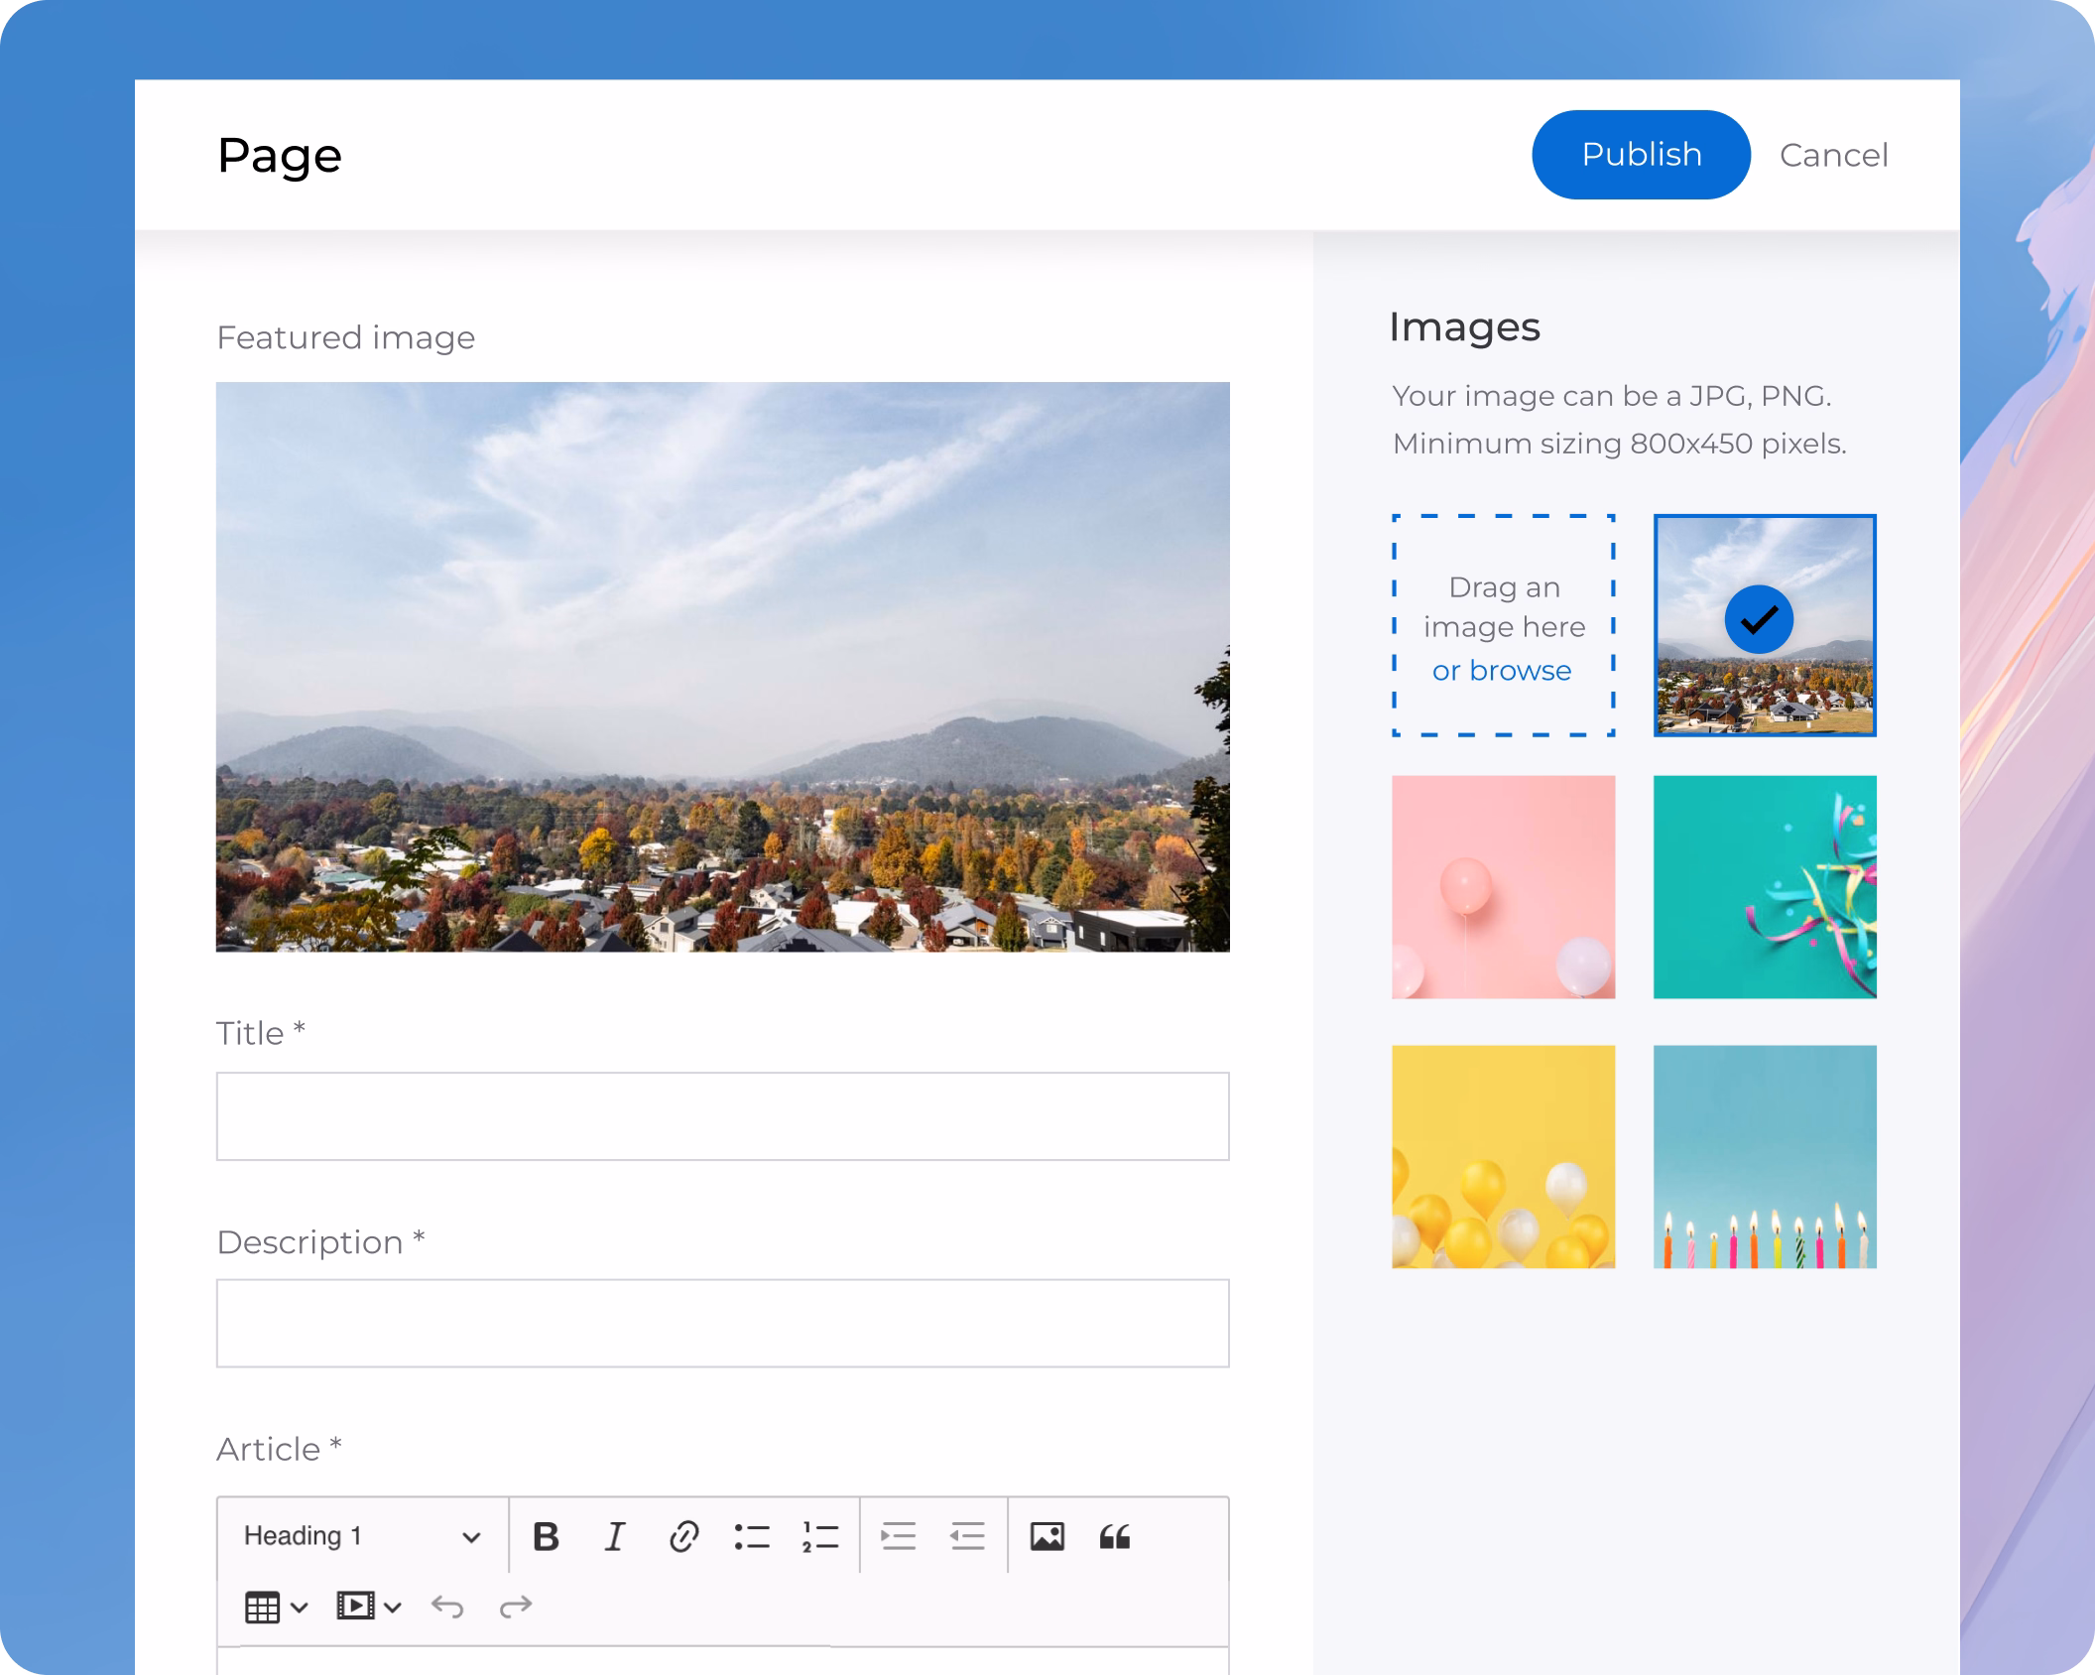Viewport: 2095px width, 1675px height.
Task: Select the teal confetti streamers thumbnail
Action: click(1765, 887)
